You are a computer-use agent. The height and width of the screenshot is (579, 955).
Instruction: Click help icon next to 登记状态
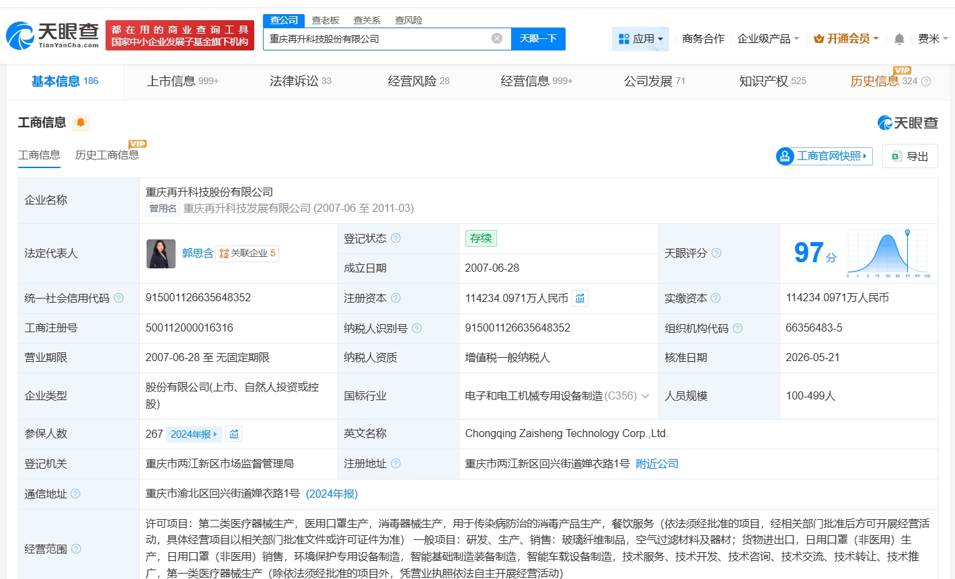[395, 238]
